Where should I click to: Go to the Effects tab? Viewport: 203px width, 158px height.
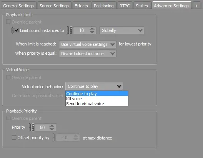(81, 6)
